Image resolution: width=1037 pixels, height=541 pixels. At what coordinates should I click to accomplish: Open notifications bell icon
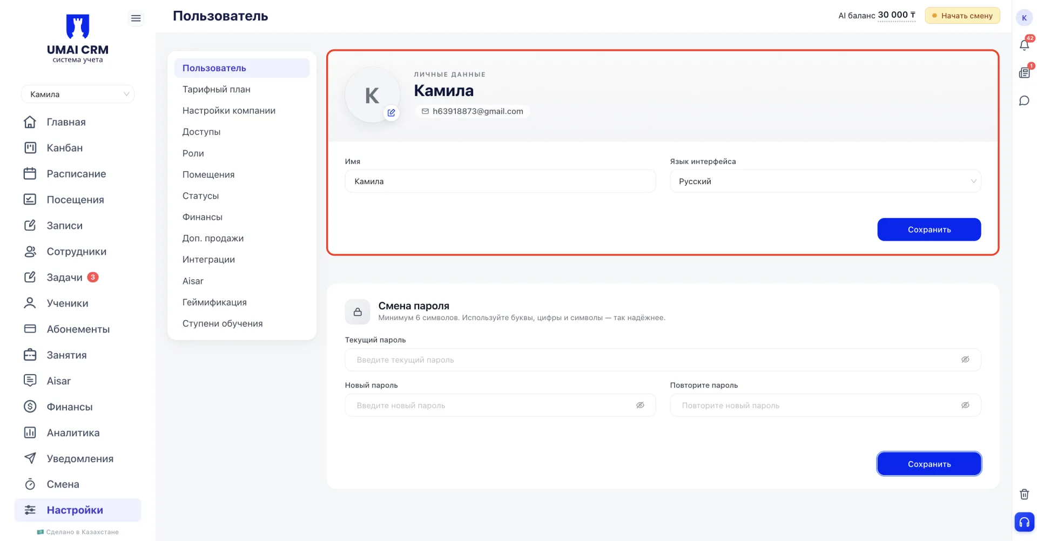pyautogui.click(x=1024, y=45)
